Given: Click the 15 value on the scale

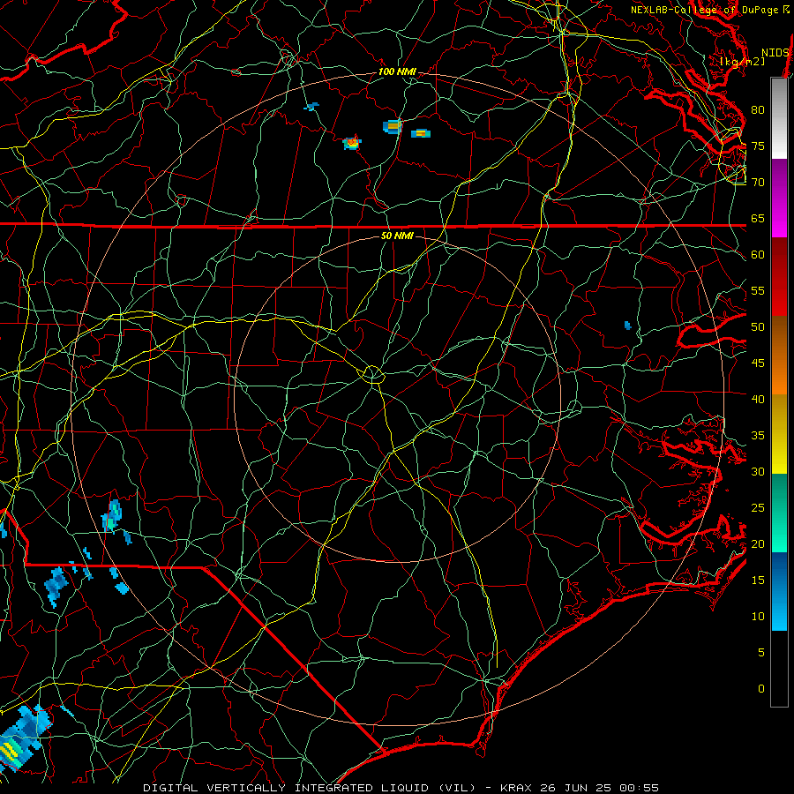Looking at the screenshot, I should pos(758,580).
